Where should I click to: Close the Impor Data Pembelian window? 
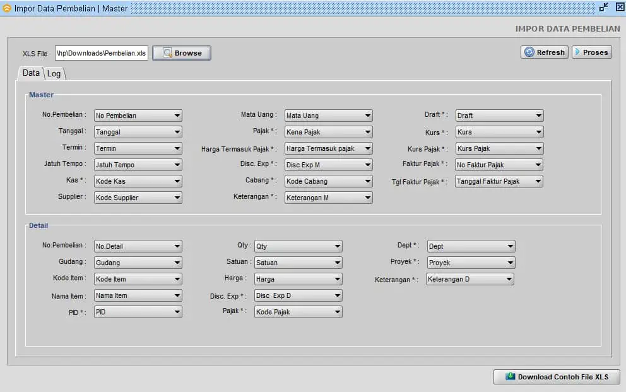pyautogui.click(x=620, y=7)
